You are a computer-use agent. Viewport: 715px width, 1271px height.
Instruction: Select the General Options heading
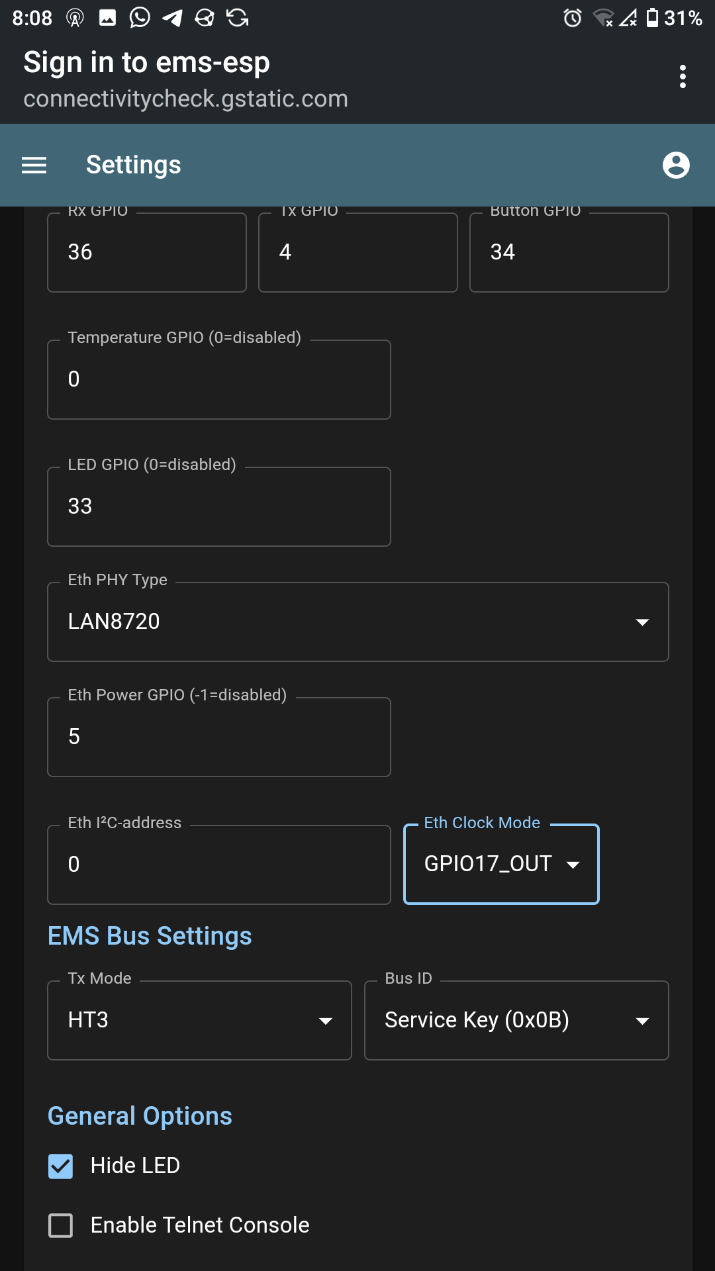click(x=139, y=1115)
